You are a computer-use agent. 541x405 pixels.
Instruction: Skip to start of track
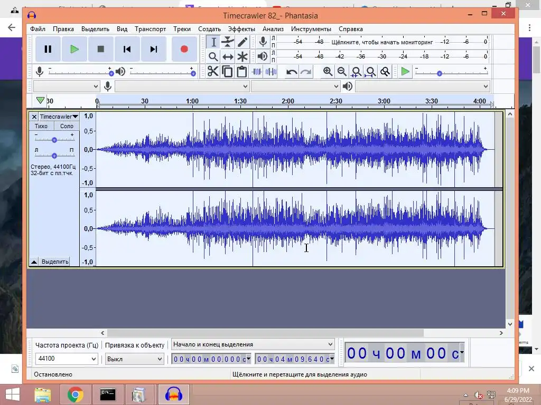click(127, 49)
